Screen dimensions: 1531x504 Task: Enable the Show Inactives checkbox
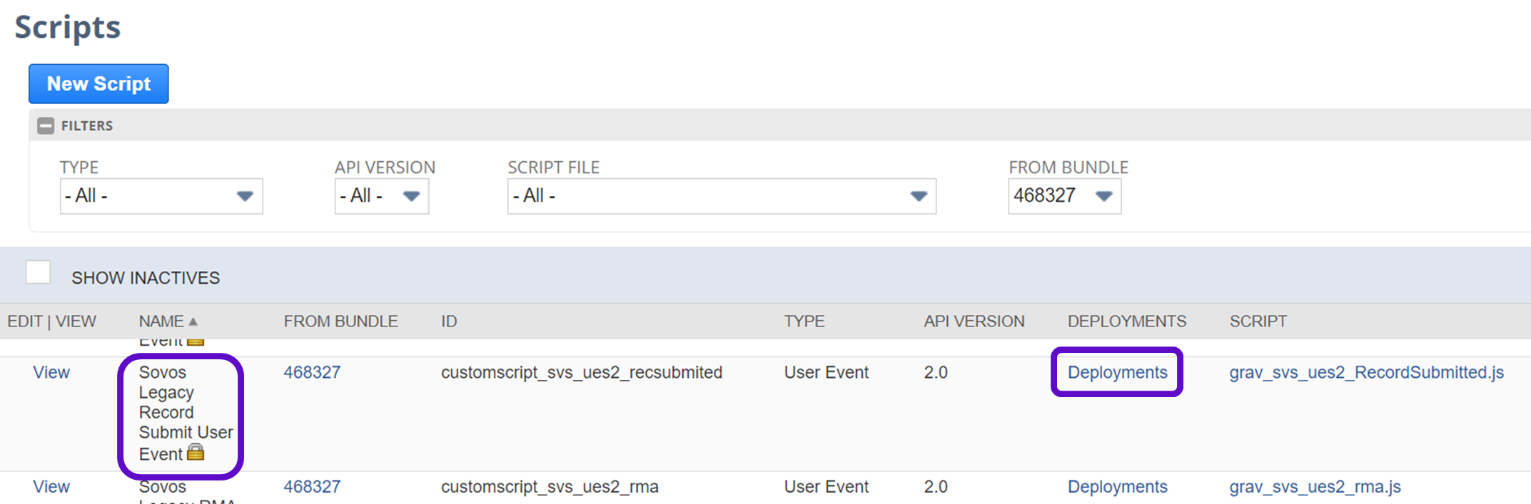[39, 272]
